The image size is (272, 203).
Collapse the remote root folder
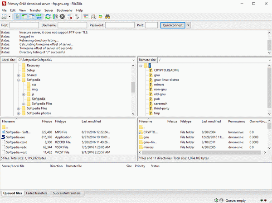point(141,66)
